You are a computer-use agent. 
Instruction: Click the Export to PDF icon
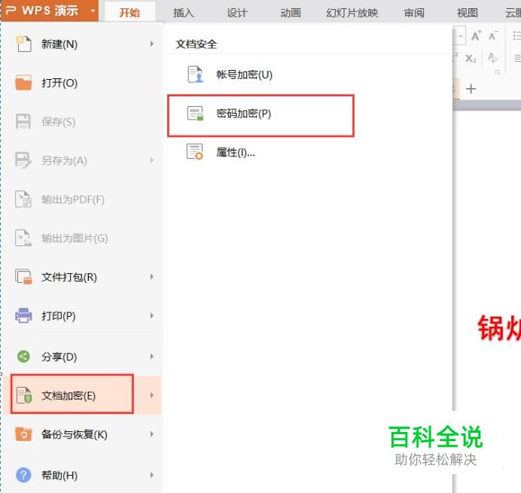[x=23, y=199]
